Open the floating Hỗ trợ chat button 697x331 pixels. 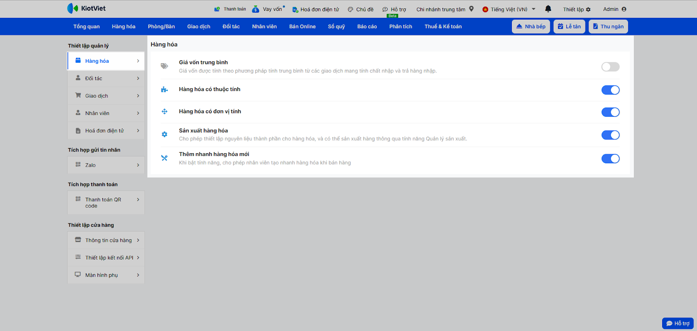678,323
